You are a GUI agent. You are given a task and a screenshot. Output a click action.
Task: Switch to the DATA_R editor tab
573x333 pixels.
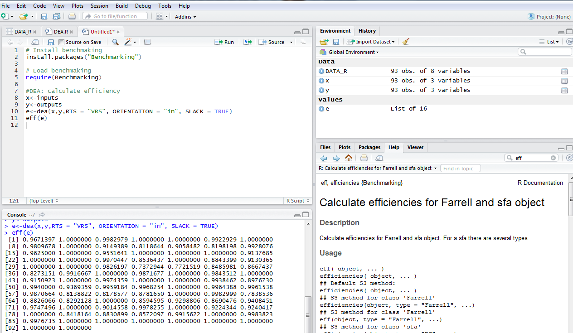(x=22, y=32)
